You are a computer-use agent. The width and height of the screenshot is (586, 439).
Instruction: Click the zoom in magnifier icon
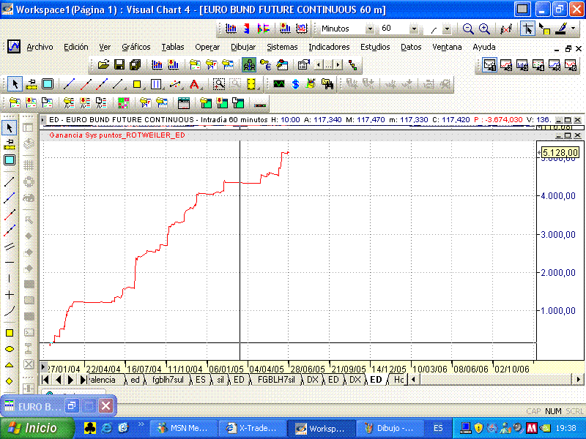[484, 29]
